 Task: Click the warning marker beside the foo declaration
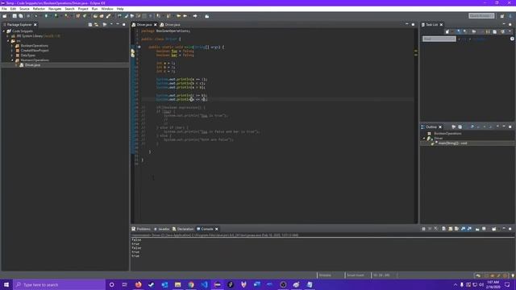coord(133,52)
